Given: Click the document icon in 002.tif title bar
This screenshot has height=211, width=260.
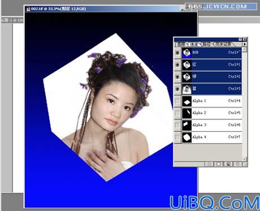Looking at the screenshot, I should pyautogui.click(x=28, y=9).
